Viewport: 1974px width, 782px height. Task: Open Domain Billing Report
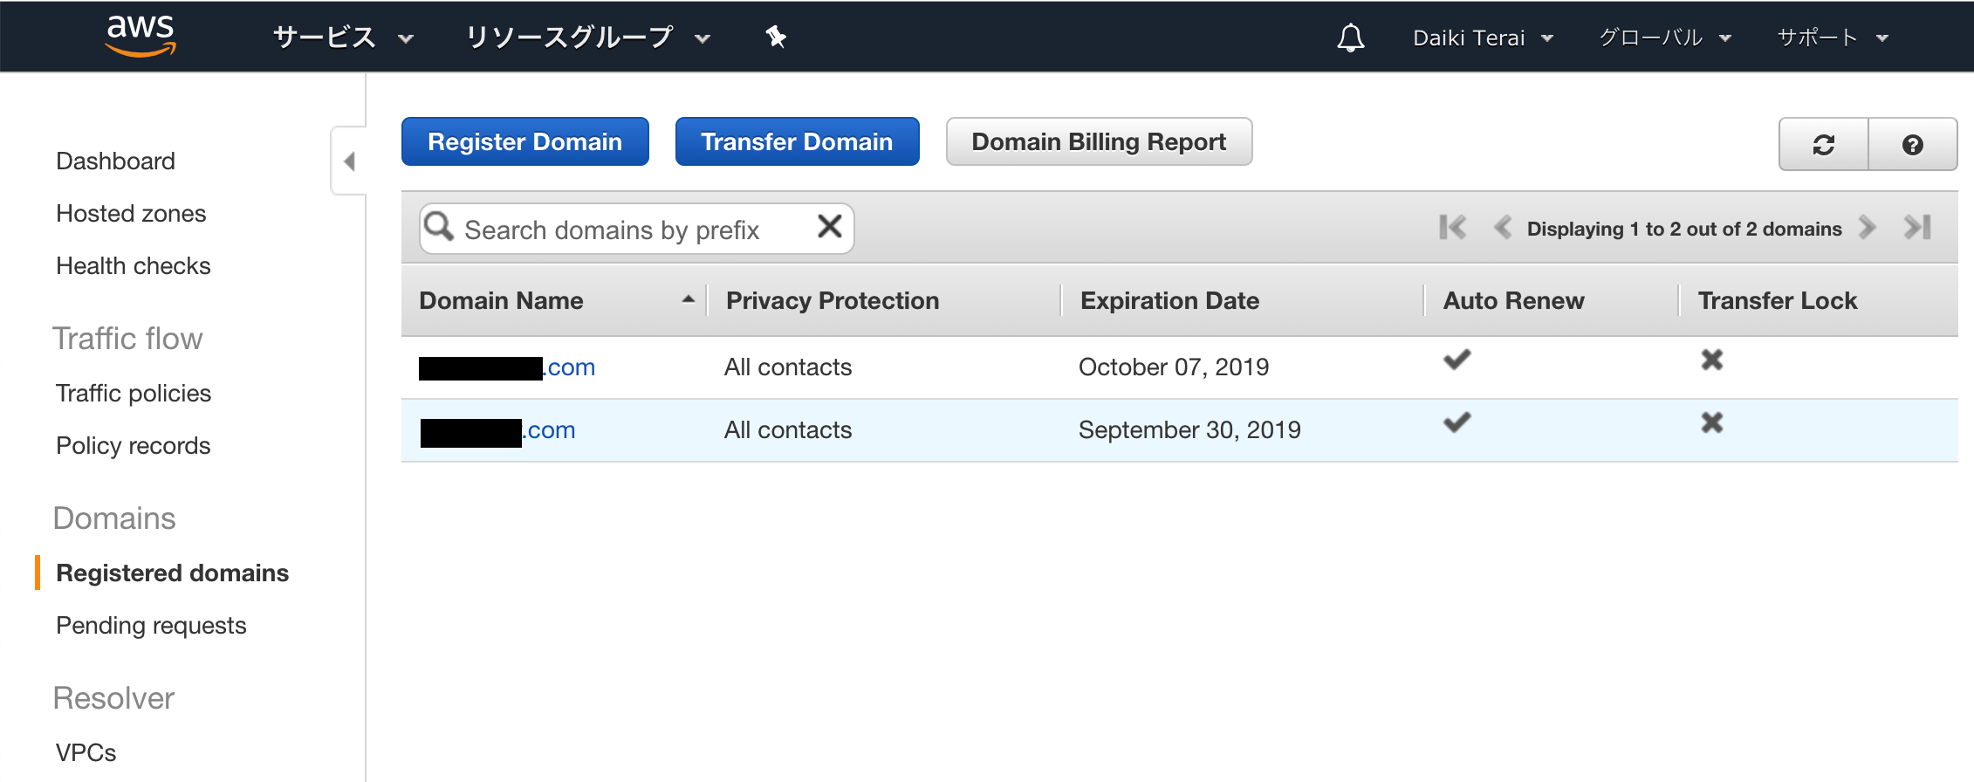[x=1099, y=141]
